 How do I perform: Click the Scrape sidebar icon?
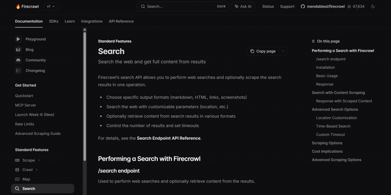pyautogui.click(x=17, y=160)
